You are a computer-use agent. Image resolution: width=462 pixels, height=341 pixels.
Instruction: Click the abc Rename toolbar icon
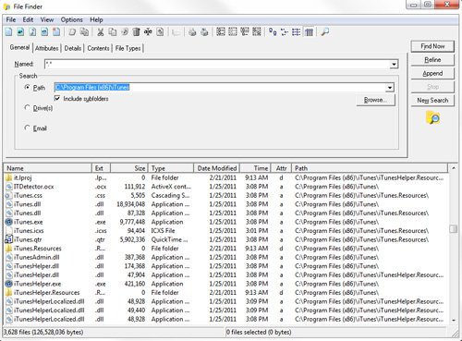point(148,31)
